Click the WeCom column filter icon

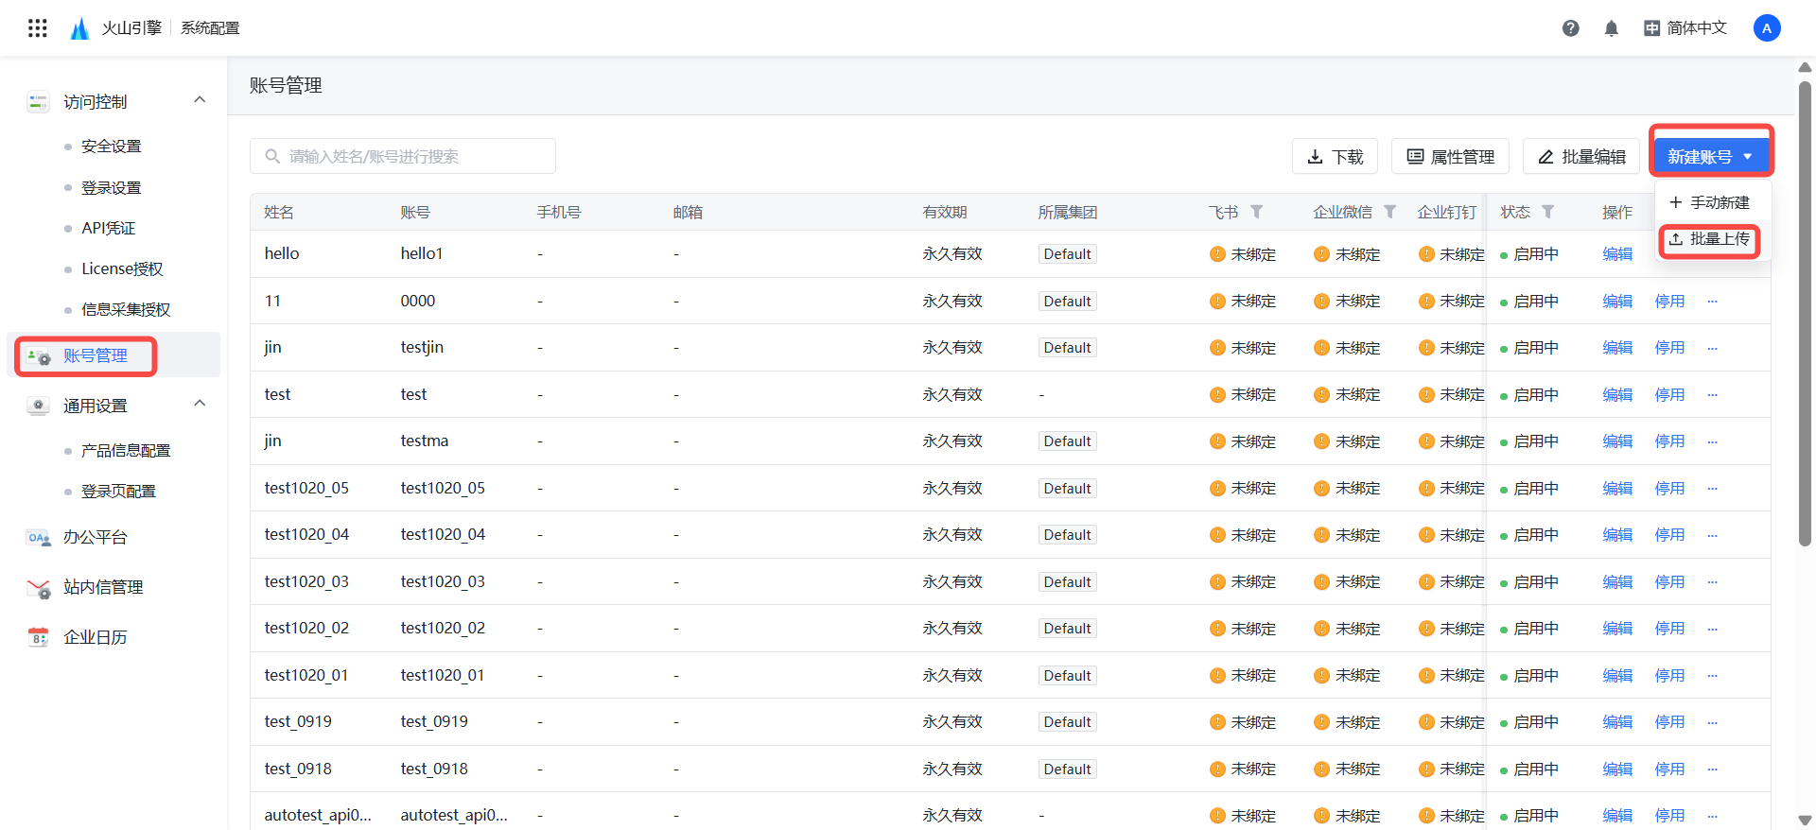(x=1389, y=212)
